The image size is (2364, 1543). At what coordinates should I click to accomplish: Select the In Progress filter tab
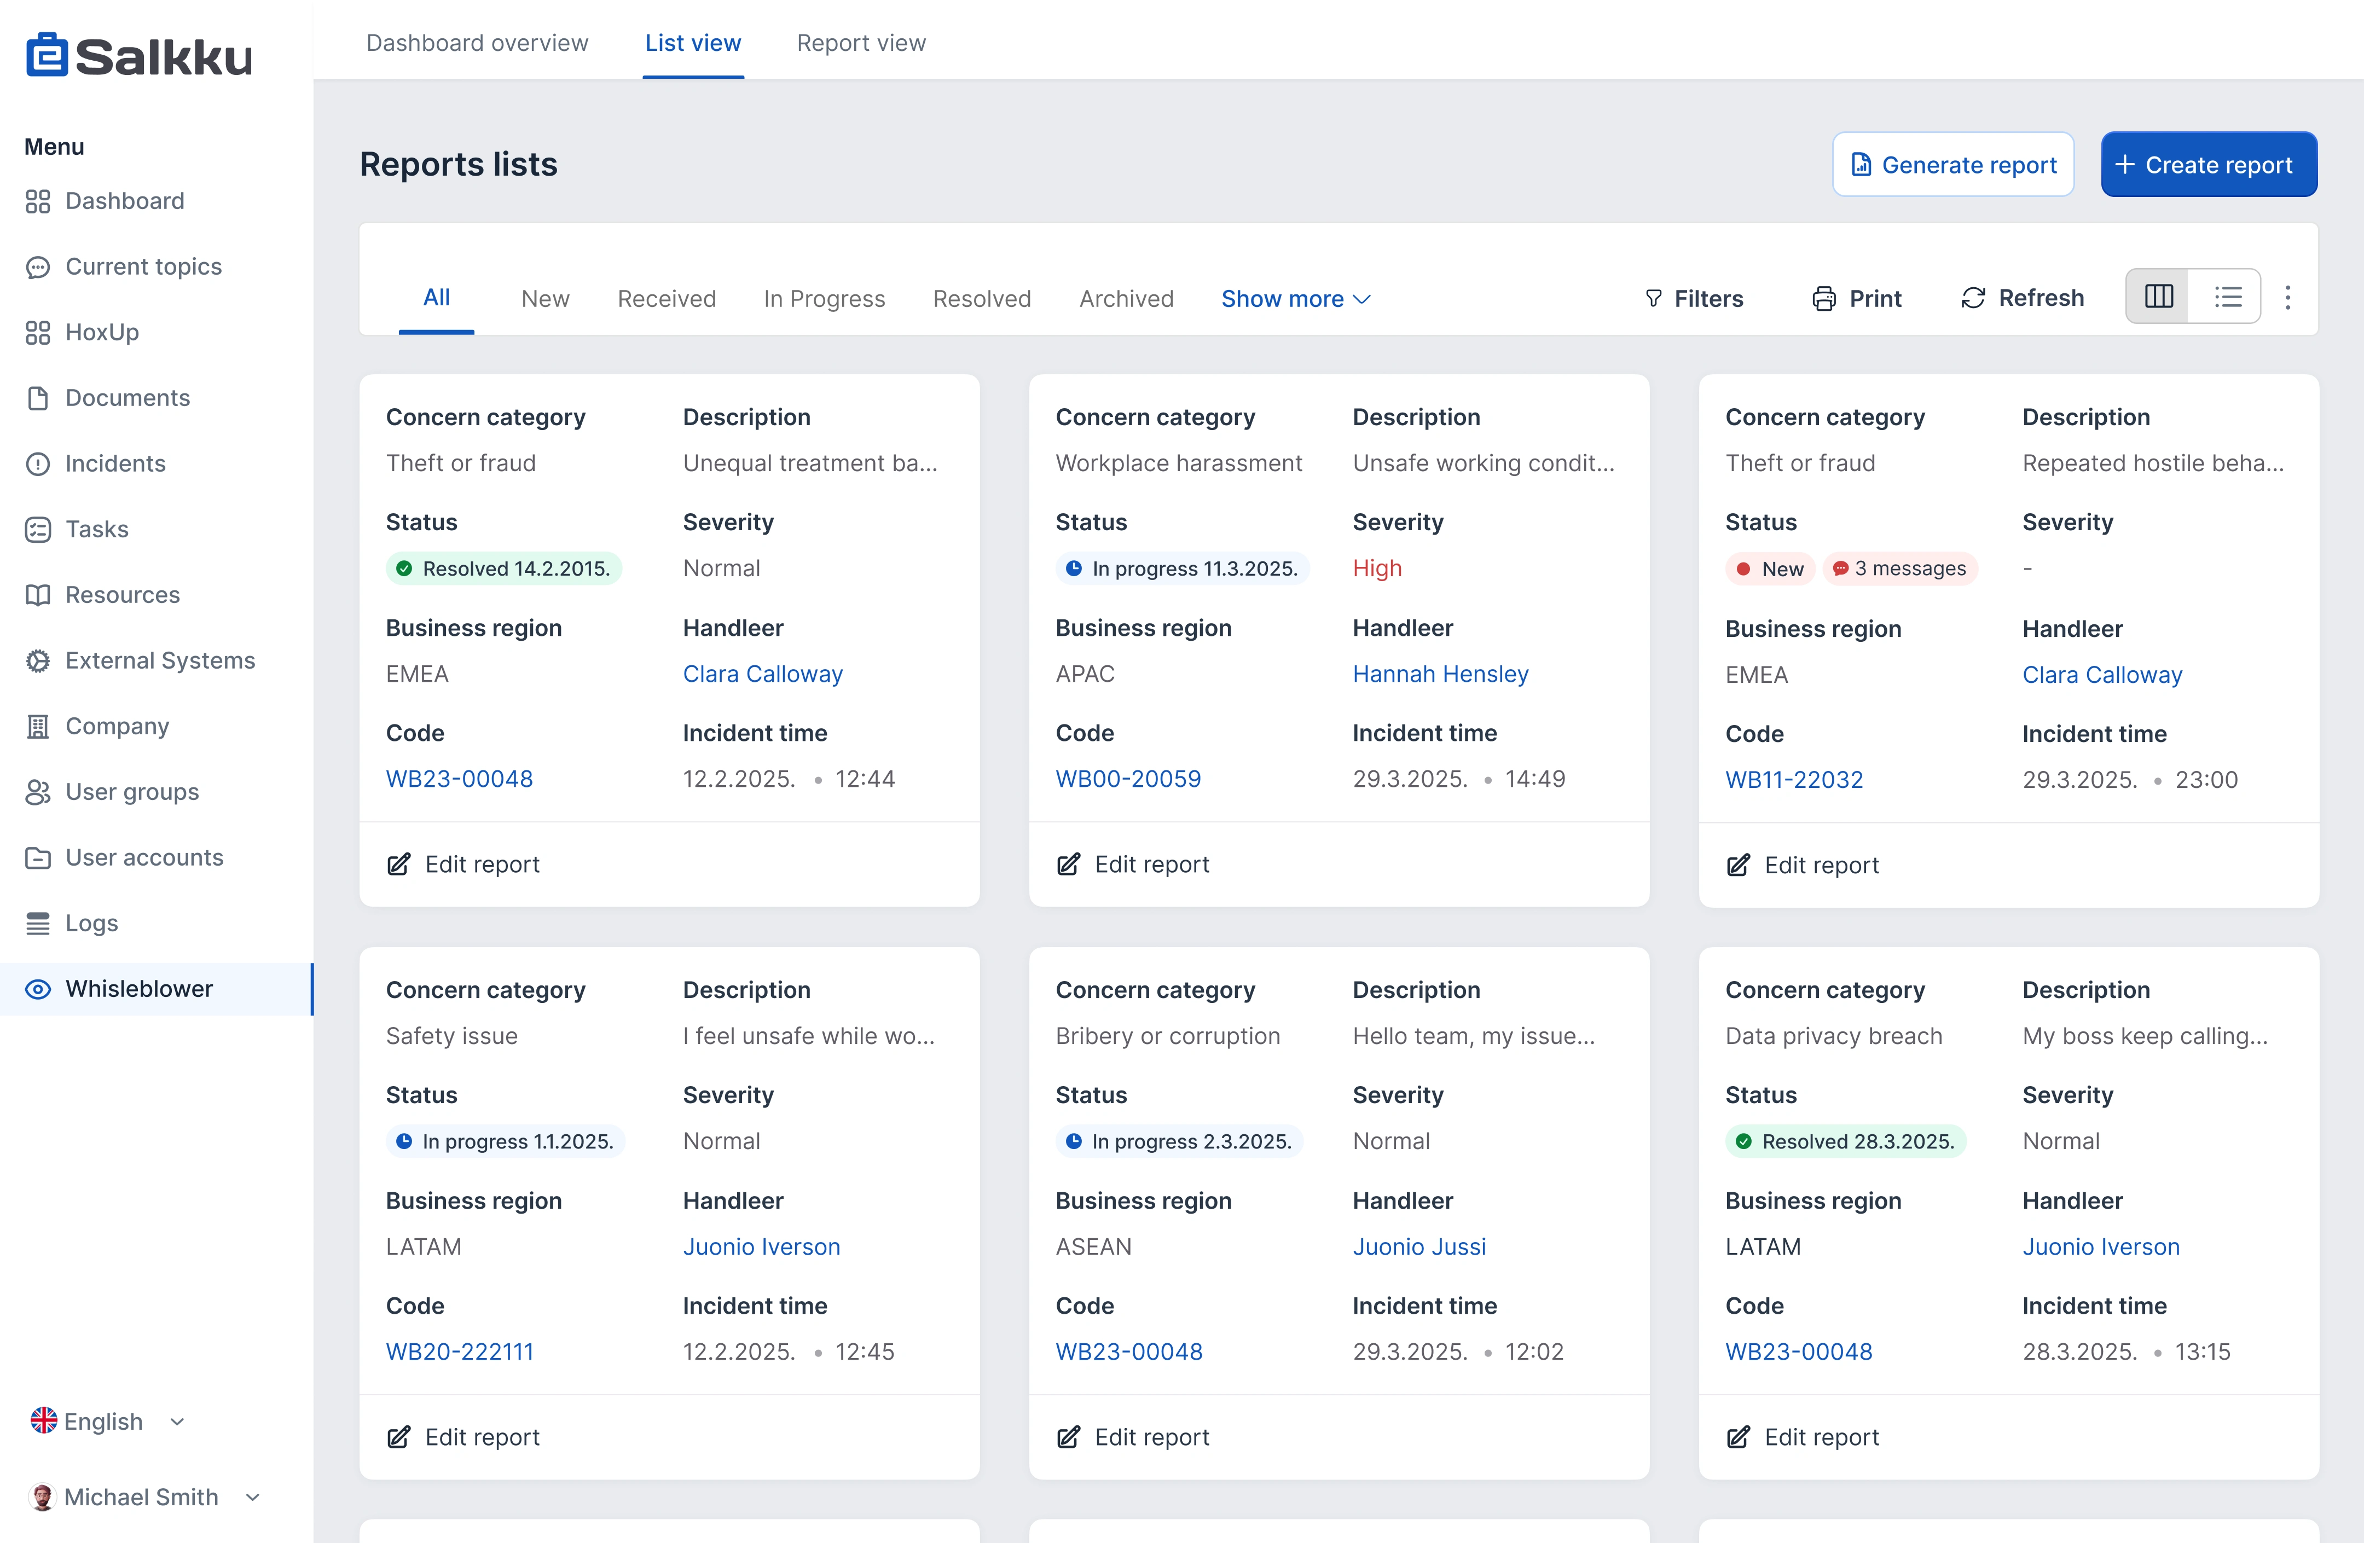(824, 299)
